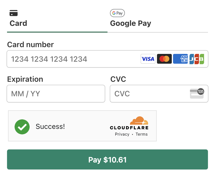The height and width of the screenshot is (177, 219).
Task: Focus the Expiration MM / YY field
Action: 56,94
